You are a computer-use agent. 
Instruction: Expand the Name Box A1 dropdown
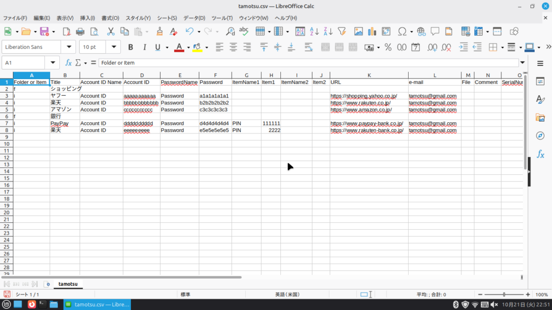53,62
